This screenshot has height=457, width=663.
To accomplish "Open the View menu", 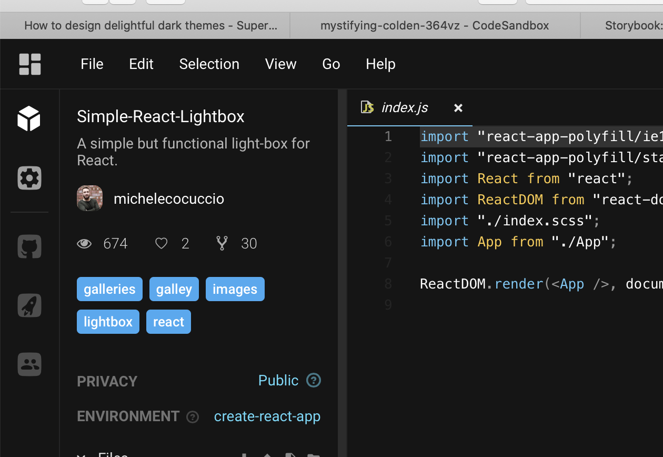I will click(281, 64).
